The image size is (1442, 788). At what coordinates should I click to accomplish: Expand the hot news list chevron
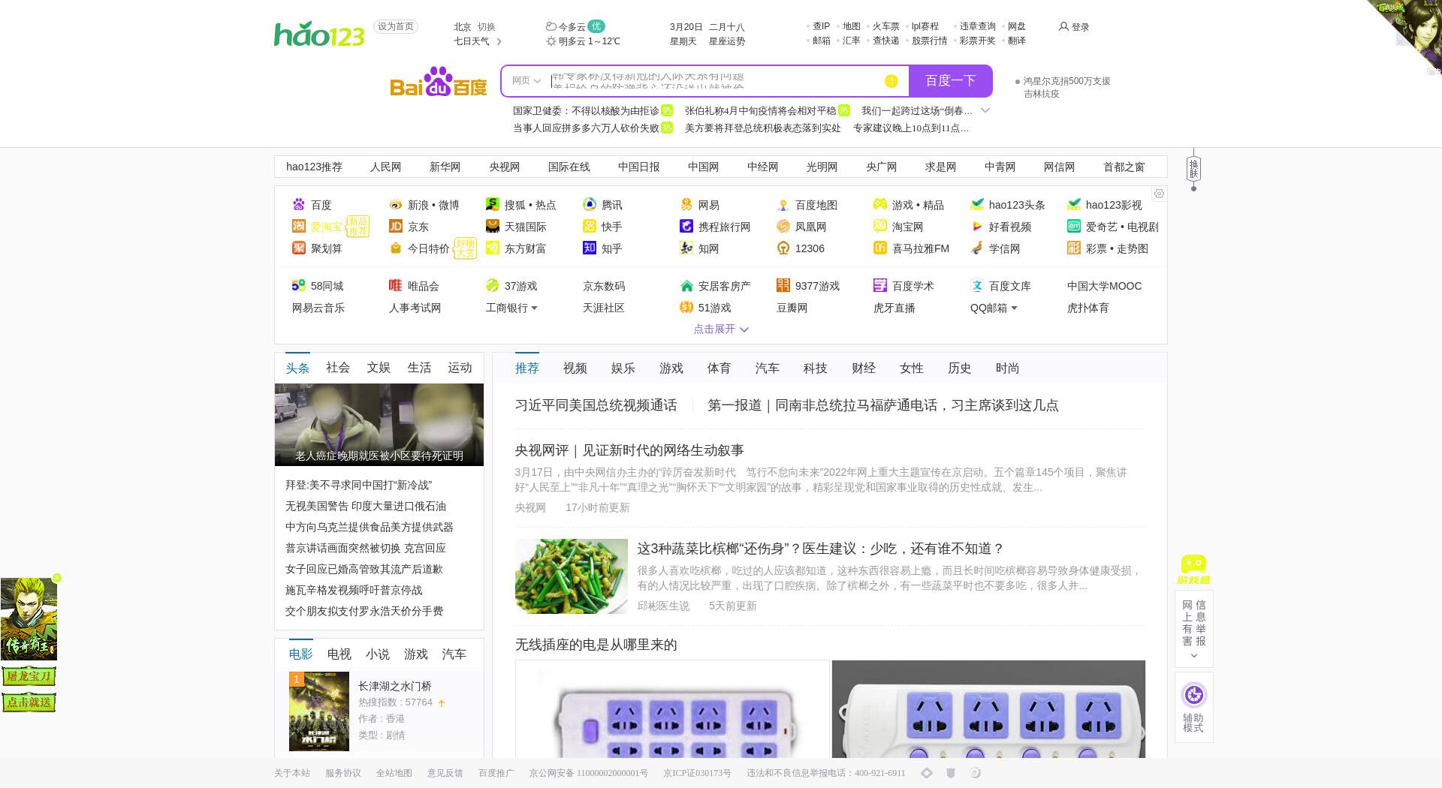(x=985, y=110)
